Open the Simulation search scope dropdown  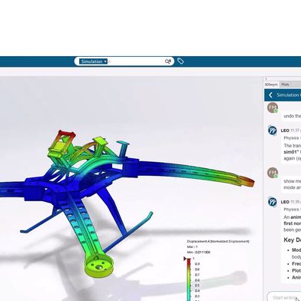[x=93, y=61]
